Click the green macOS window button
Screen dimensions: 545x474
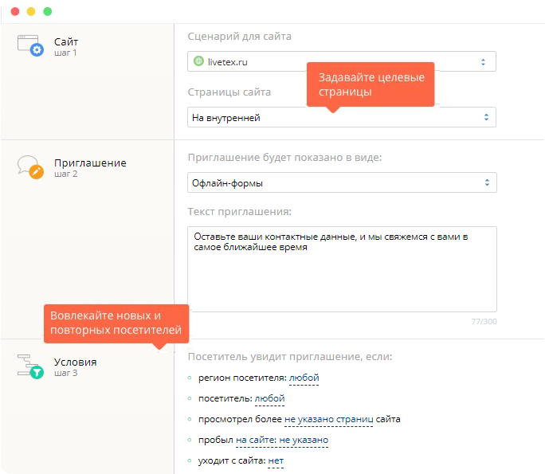coord(48,11)
